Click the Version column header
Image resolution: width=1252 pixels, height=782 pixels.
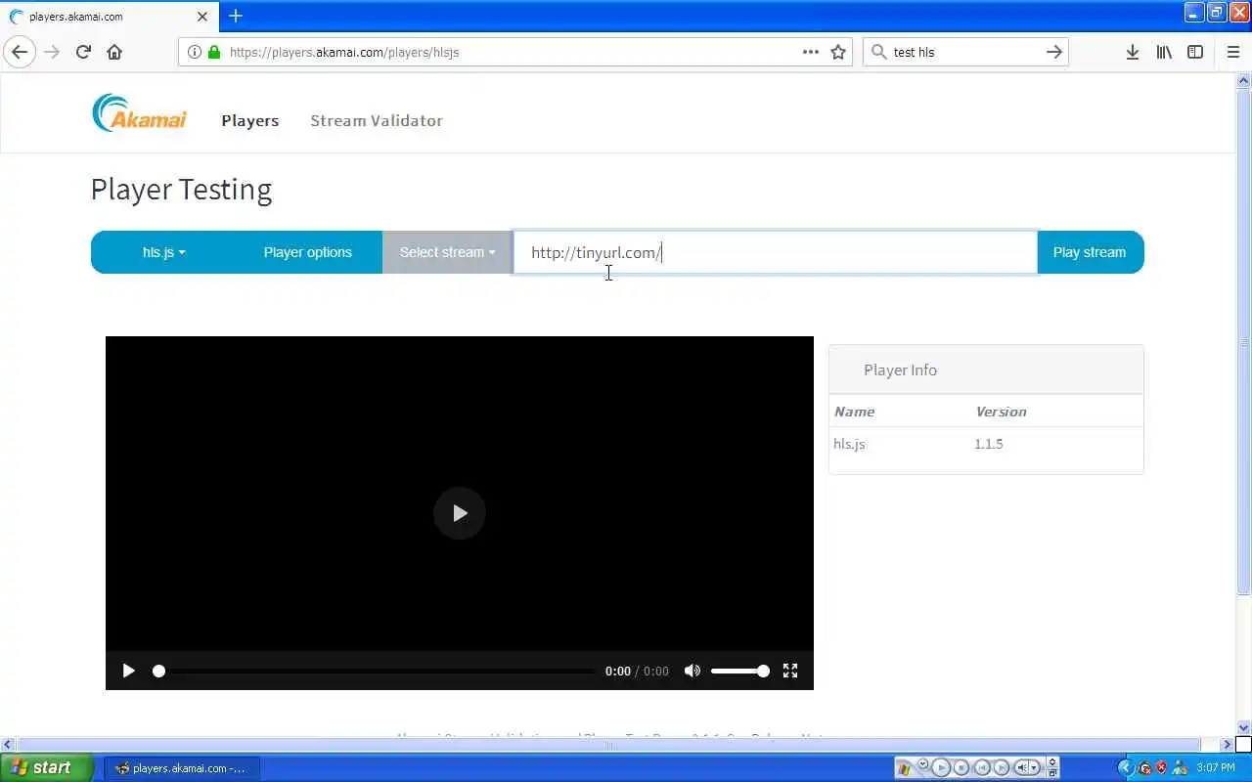click(1001, 412)
